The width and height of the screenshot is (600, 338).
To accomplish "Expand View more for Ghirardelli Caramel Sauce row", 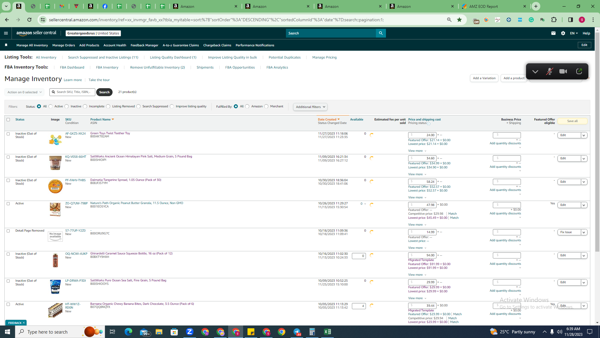I will click(417, 275).
